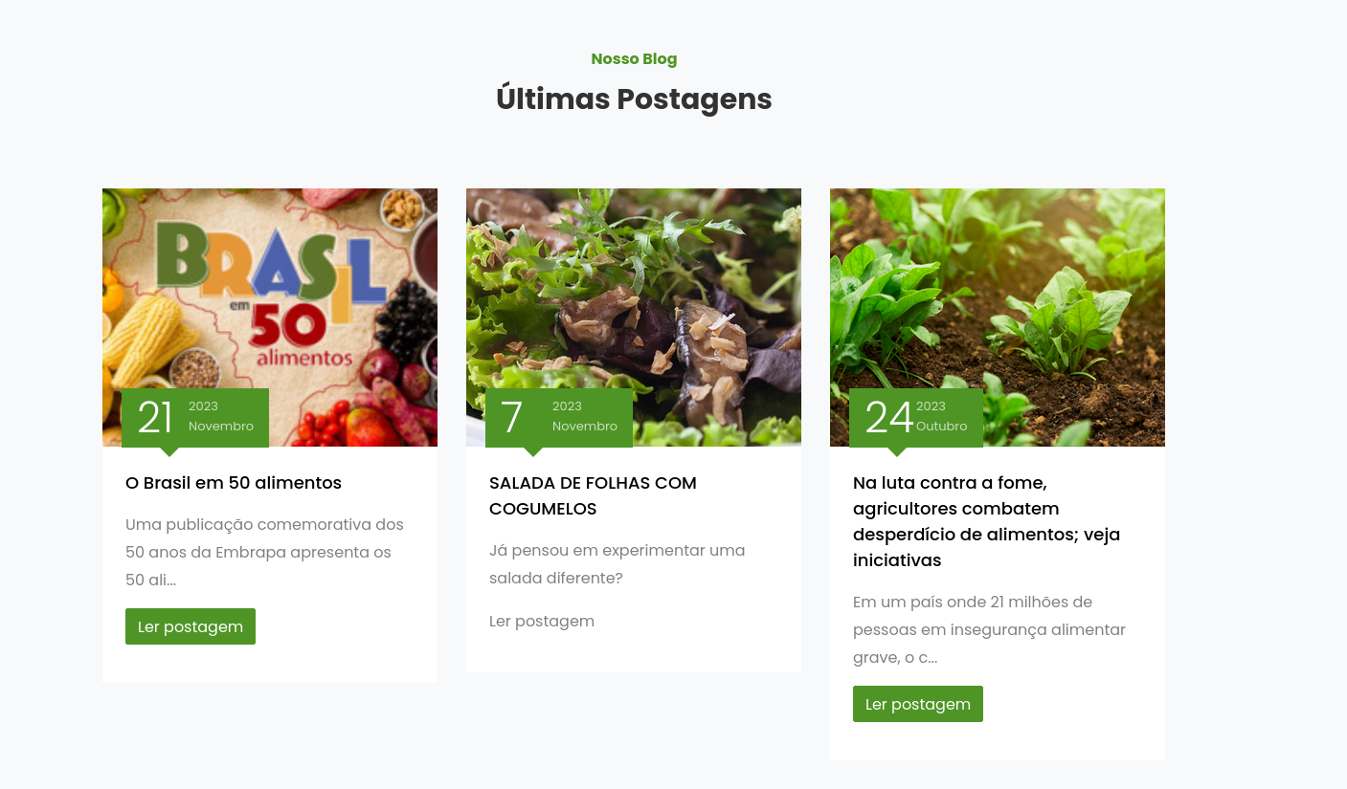Click the triangle pointer below the 24 badge
The width and height of the screenshot is (1347, 789).
(x=897, y=451)
